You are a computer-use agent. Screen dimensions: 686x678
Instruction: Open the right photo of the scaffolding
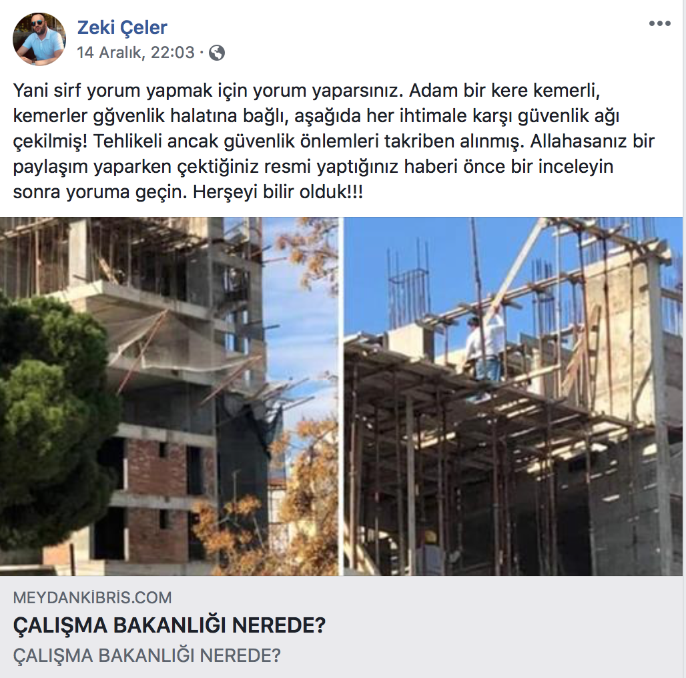pyautogui.click(x=513, y=396)
